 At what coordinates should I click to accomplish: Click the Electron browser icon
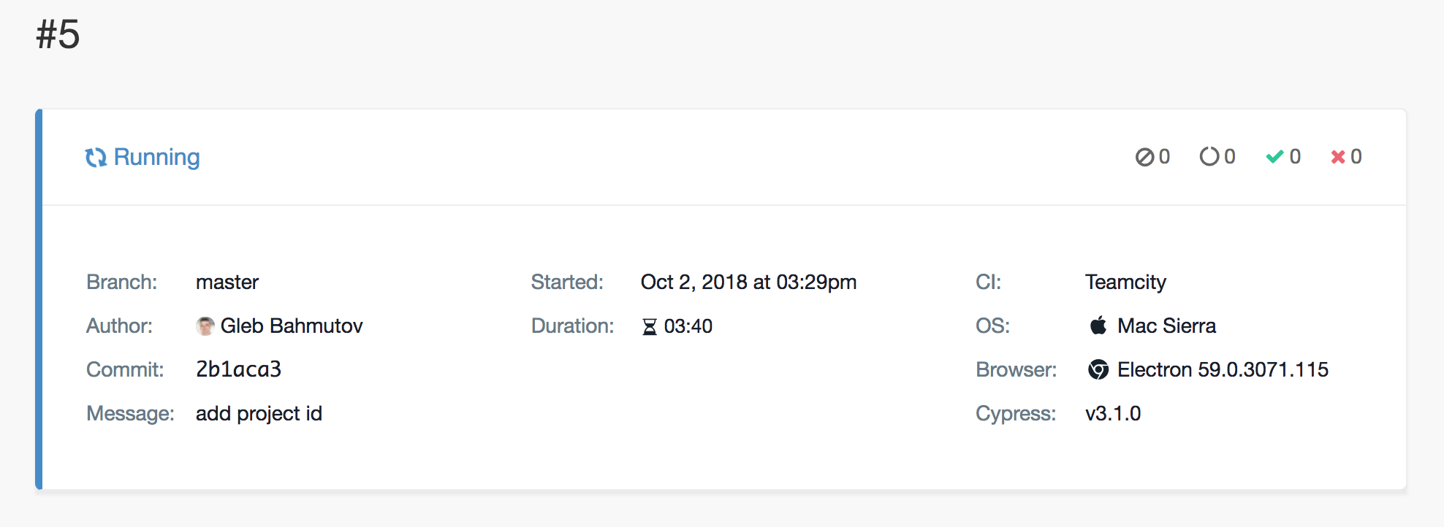[x=1098, y=369]
